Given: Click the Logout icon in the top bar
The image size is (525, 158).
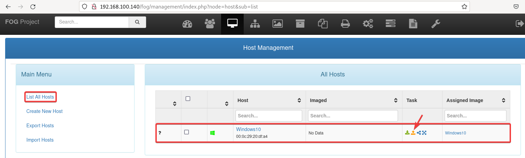Looking at the screenshot, I should [x=520, y=24].
